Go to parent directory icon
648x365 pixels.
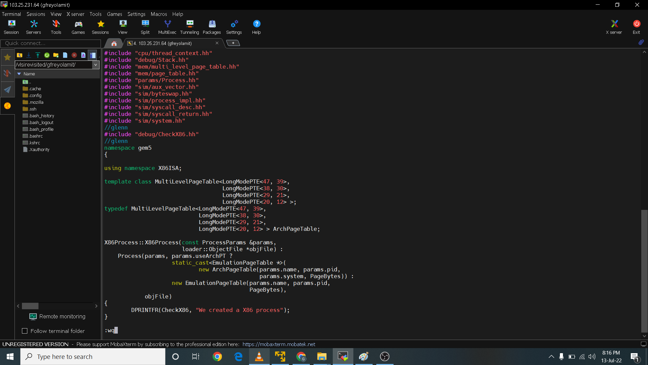point(20,55)
